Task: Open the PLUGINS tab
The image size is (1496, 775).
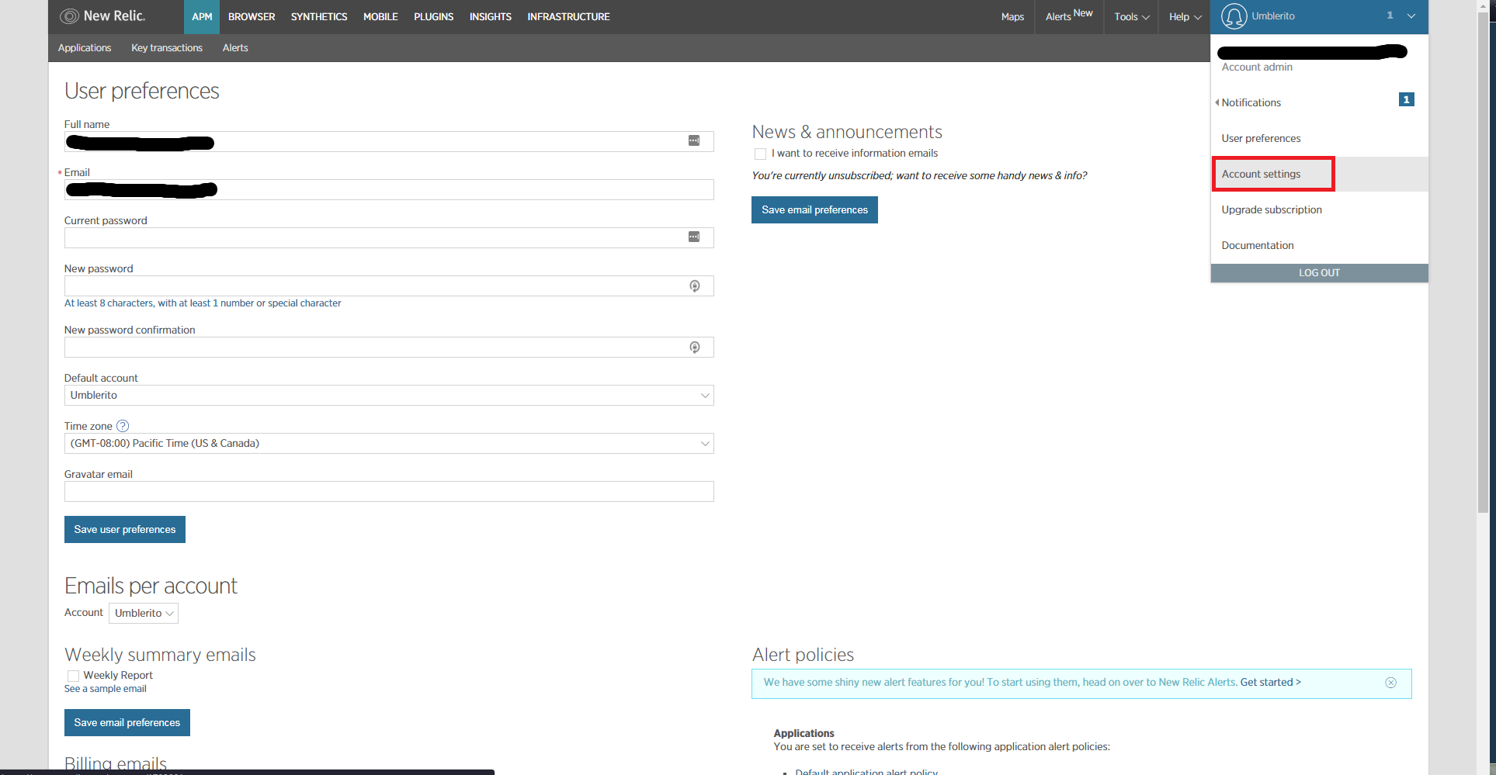Action: point(434,17)
